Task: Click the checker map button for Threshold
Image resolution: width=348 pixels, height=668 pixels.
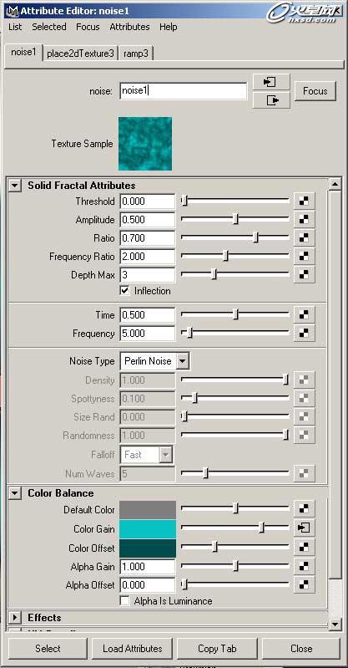Action: (x=304, y=201)
